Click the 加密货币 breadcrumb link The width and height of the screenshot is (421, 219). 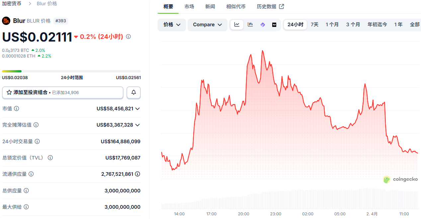12,3
